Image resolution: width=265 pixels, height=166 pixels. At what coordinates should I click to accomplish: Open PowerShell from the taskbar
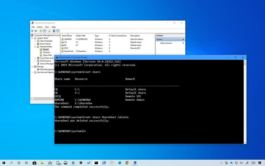tap(104, 163)
